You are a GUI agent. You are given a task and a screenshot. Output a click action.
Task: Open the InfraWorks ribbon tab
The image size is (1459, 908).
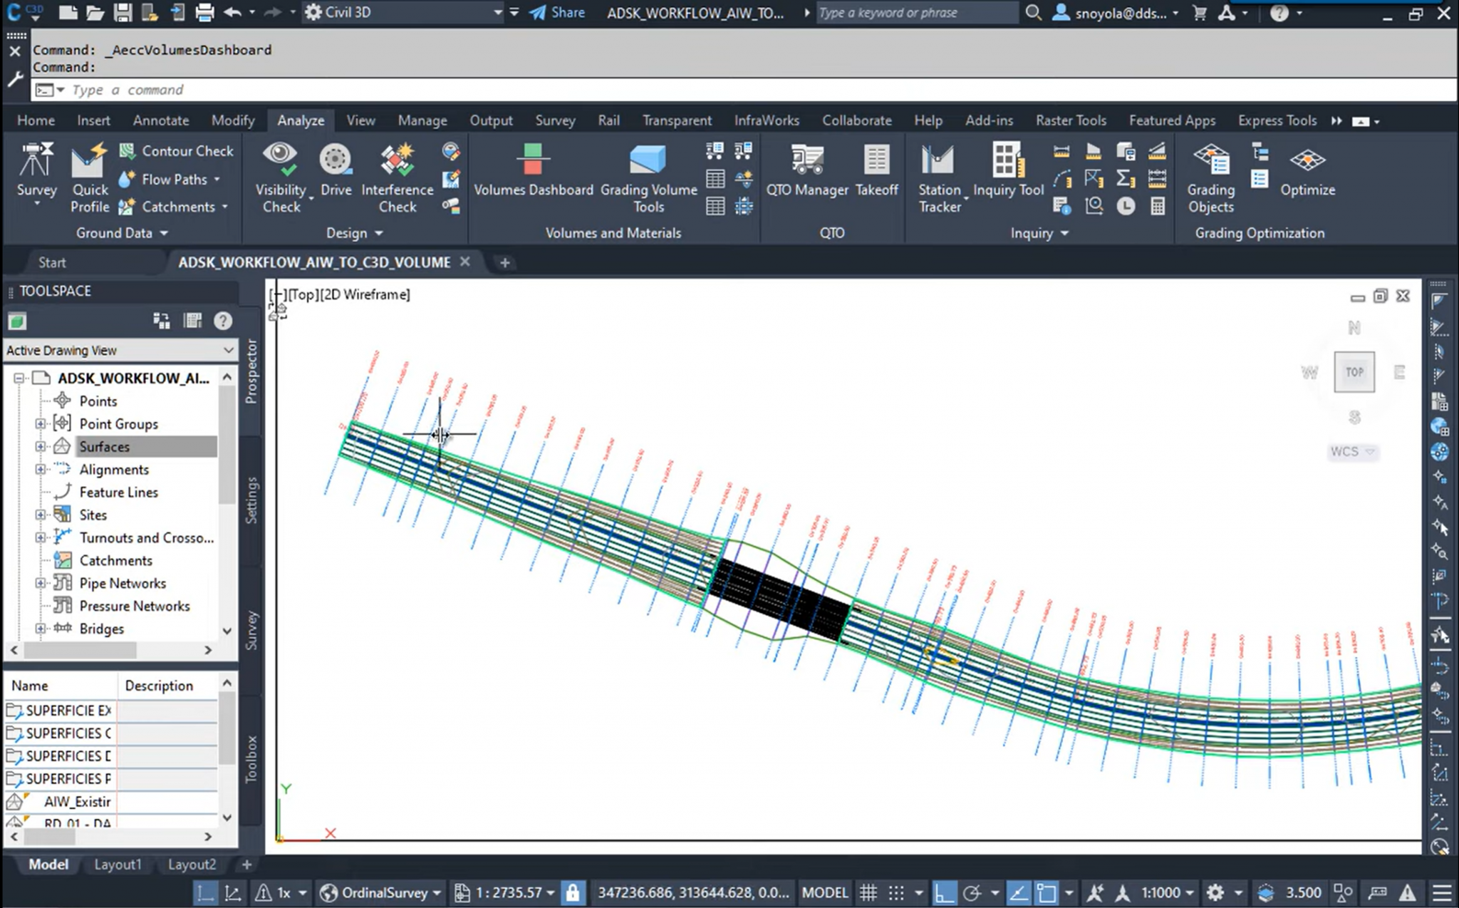point(767,120)
